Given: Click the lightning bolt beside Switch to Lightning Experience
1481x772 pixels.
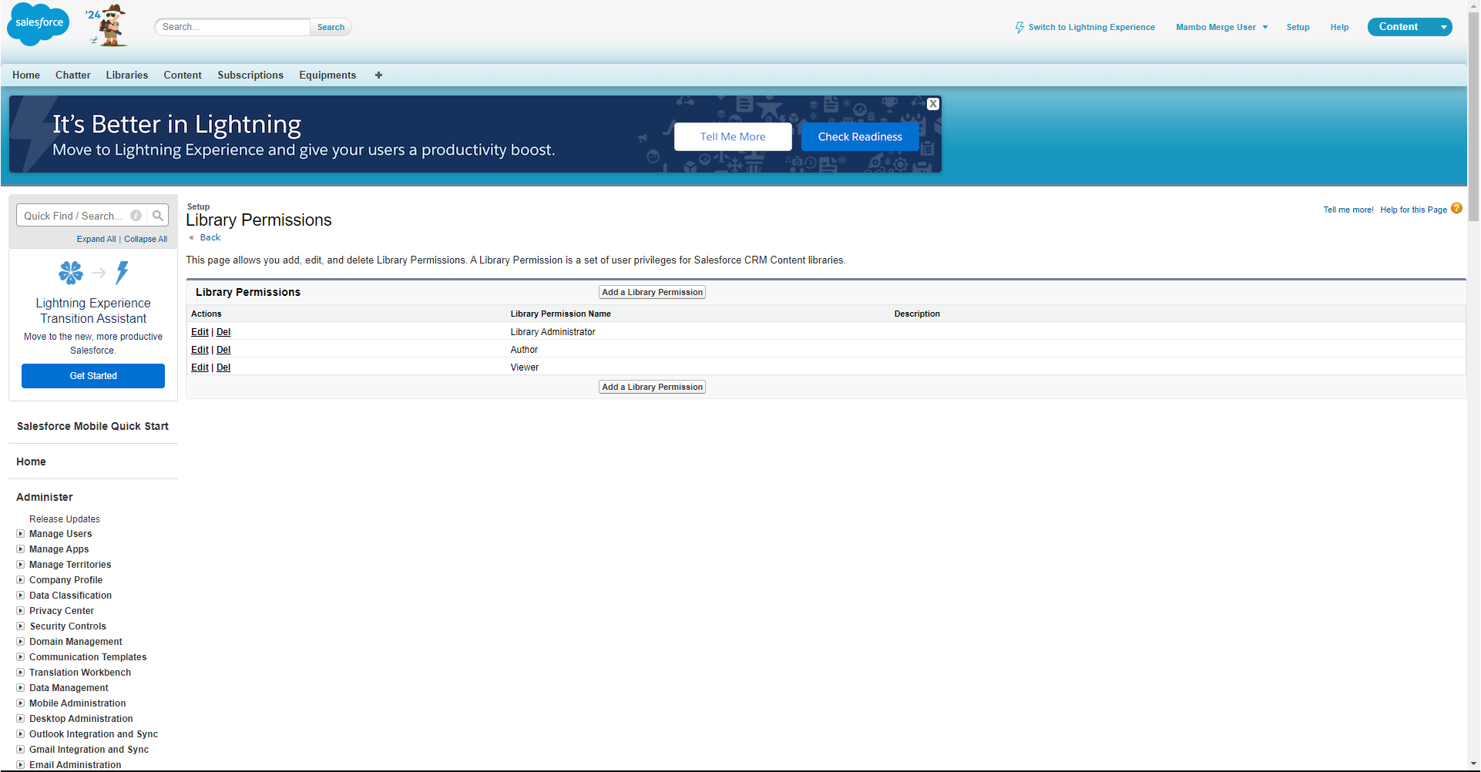Looking at the screenshot, I should [x=1019, y=26].
